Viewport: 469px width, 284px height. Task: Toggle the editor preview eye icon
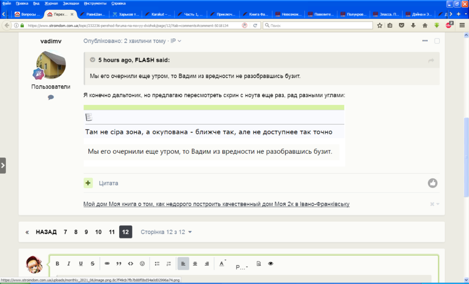[x=271, y=263]
